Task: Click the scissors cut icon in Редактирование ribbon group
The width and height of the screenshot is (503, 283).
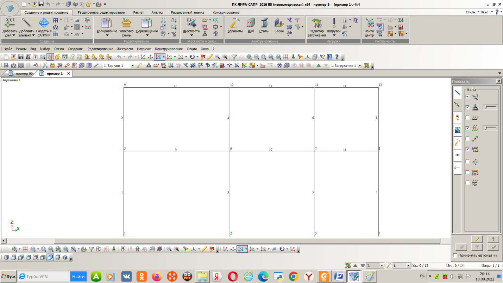Action: point(163,20)
